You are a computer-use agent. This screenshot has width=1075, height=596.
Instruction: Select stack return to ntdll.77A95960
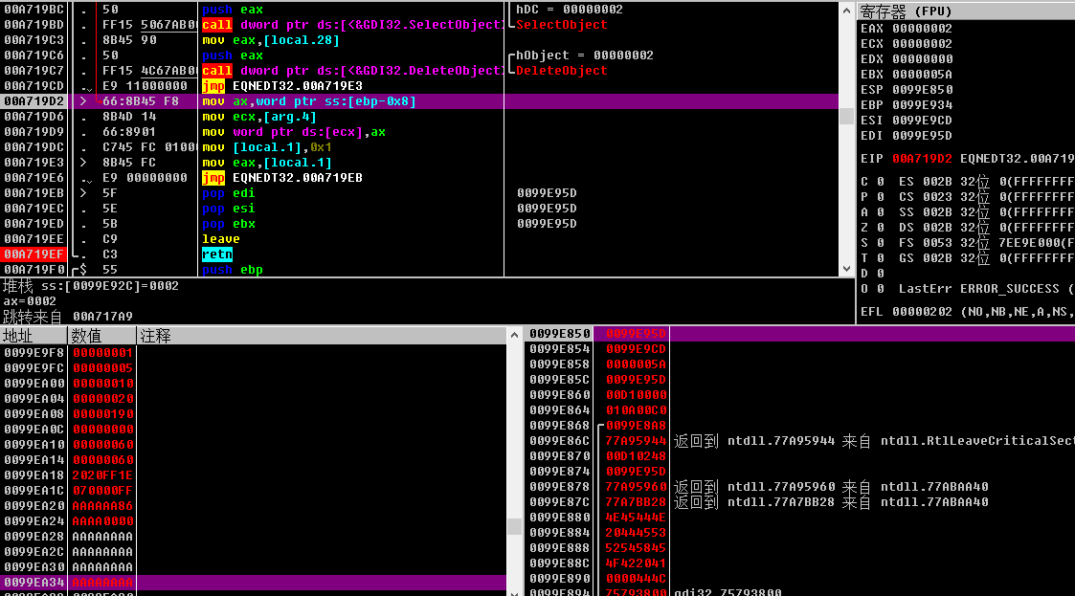830,487
